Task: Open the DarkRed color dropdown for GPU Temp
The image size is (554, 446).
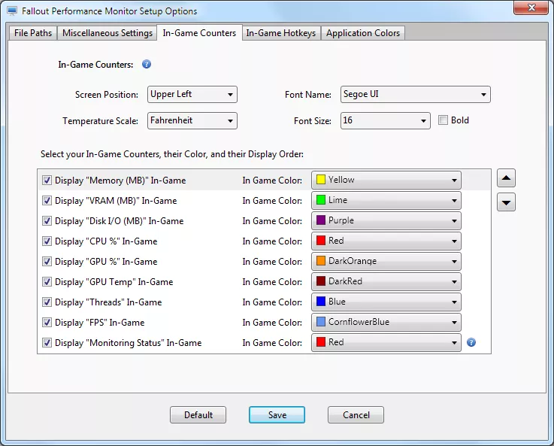Action: (x=386, y=282)
